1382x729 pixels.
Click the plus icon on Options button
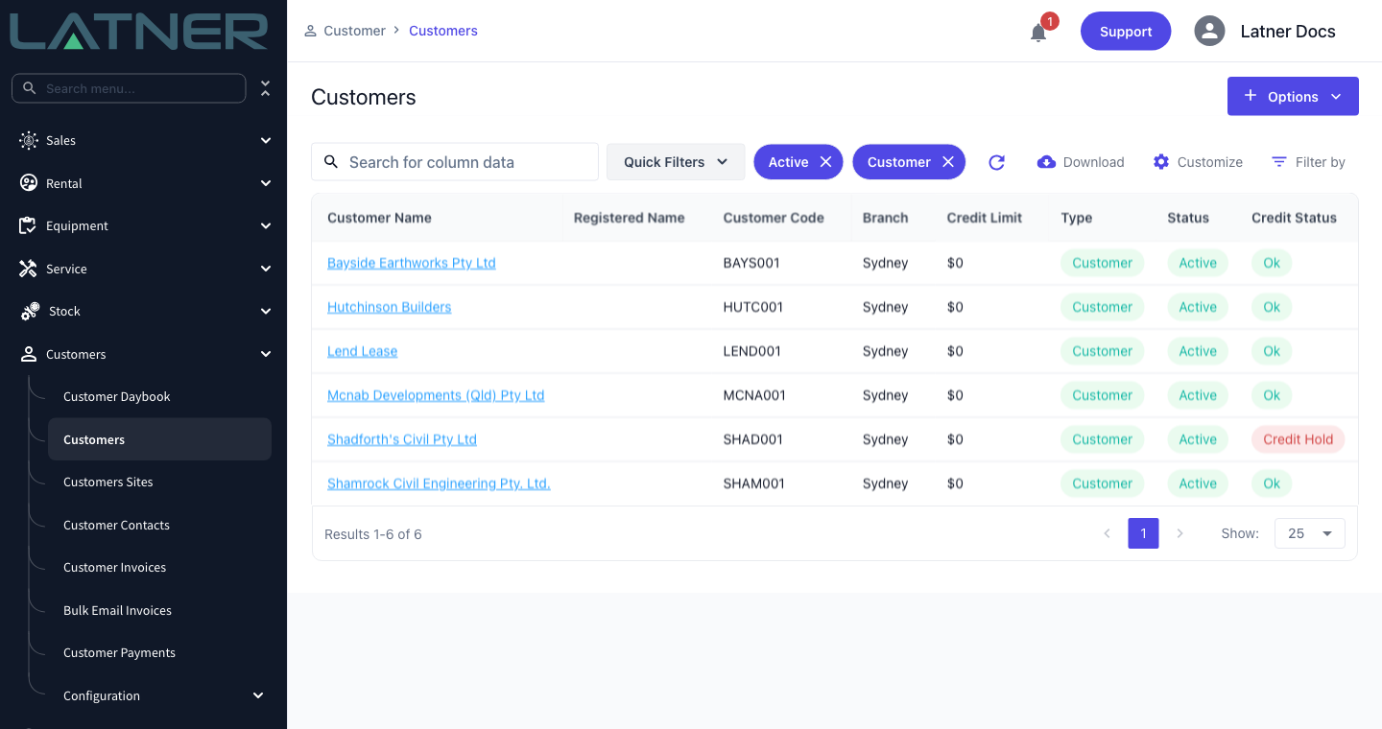click(1251, 96)
